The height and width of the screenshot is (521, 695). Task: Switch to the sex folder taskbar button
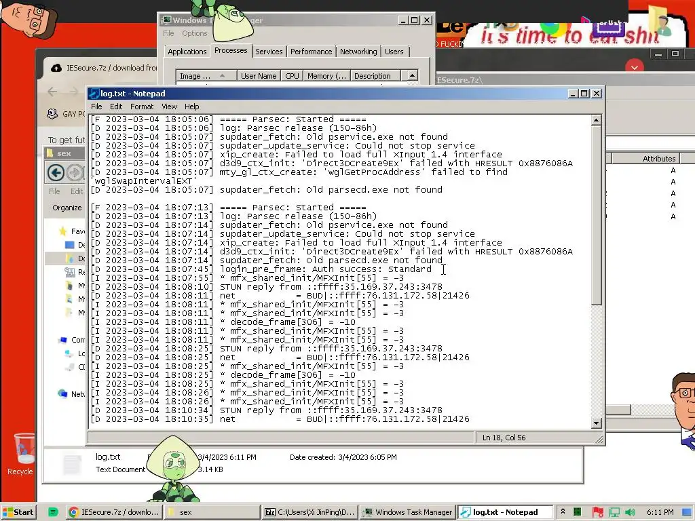(212, 512)
